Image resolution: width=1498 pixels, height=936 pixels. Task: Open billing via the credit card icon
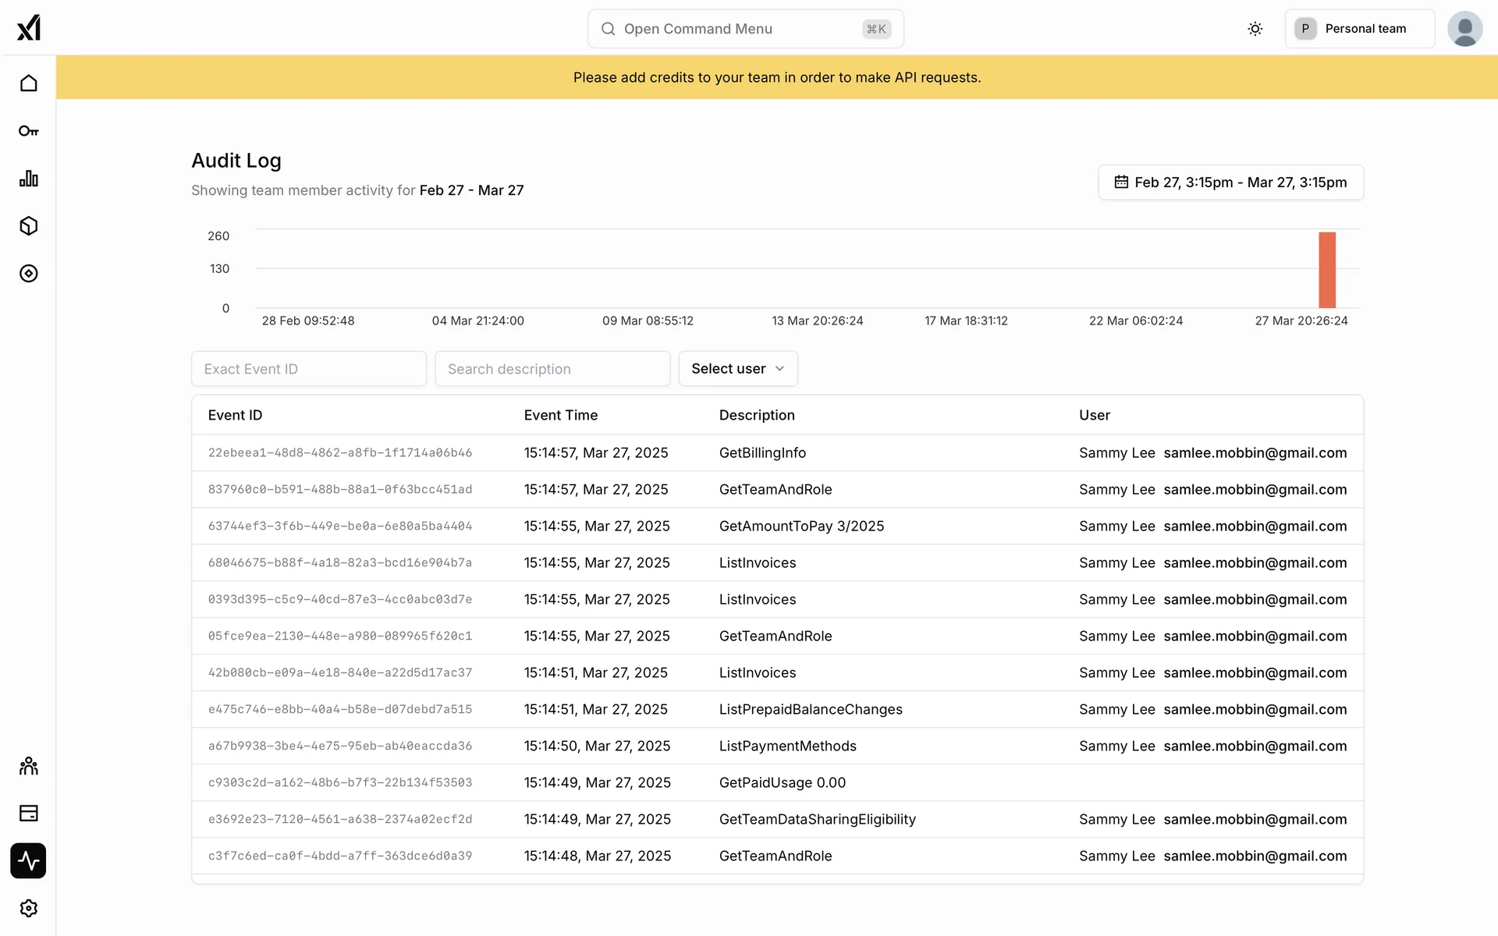[x=29, y=814]
